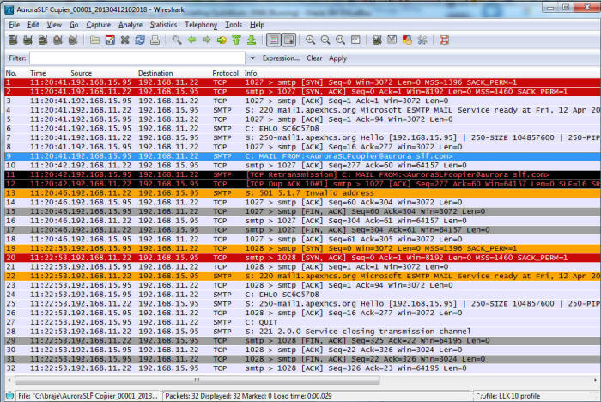Zoom in toolbar icon

310,40
